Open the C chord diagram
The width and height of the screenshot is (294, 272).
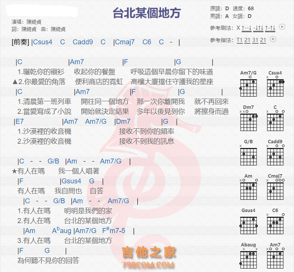(x=275, y=118)
